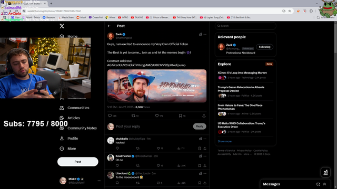The image size is (337, 189).
Task: Repost the KnobTwirler reply
Action: [138, 166]
